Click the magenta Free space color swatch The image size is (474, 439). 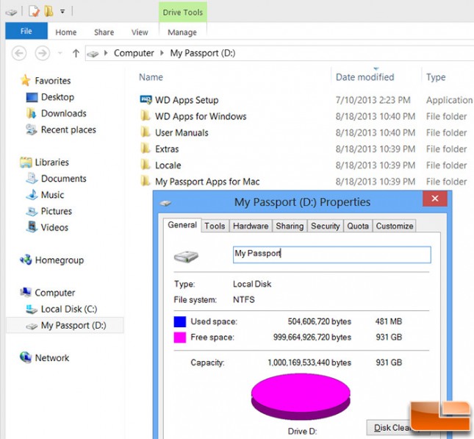coord(180,338)
